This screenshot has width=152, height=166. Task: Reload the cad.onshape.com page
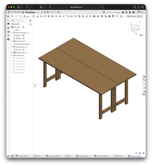(102, 7)
